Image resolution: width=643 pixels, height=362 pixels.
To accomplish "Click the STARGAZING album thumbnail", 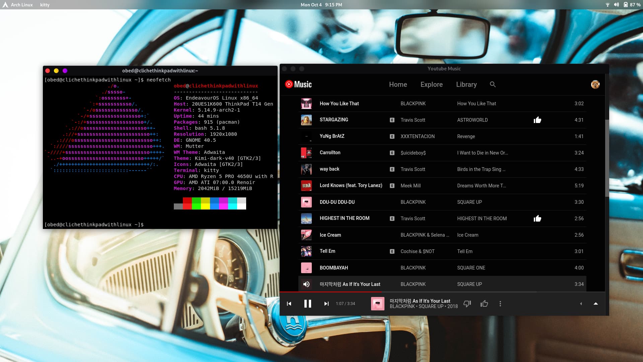I will [306, 120].
